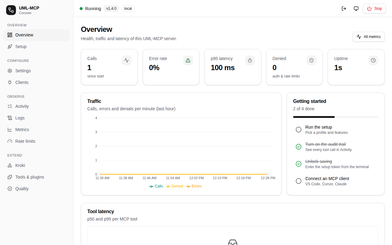Click the gauge icon beside Rate limits
Image resolution: width=392 pixels, height=245 pixels.
coord(10,141)
